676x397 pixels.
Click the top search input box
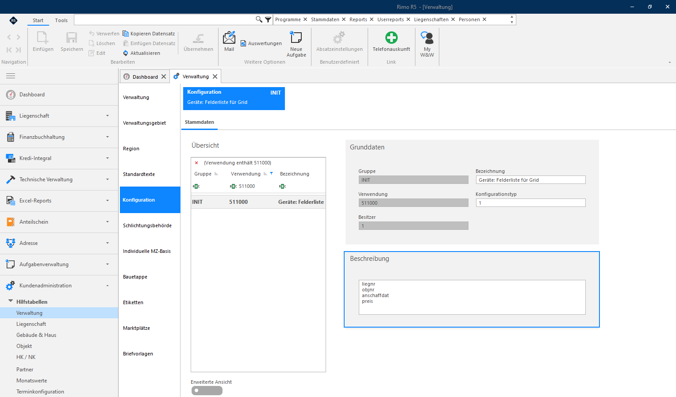click(x=165, y=19)
